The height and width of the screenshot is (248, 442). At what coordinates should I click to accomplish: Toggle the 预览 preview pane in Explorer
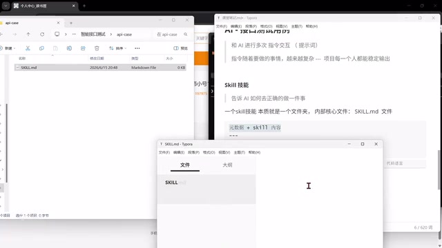(x=181, y=48)
